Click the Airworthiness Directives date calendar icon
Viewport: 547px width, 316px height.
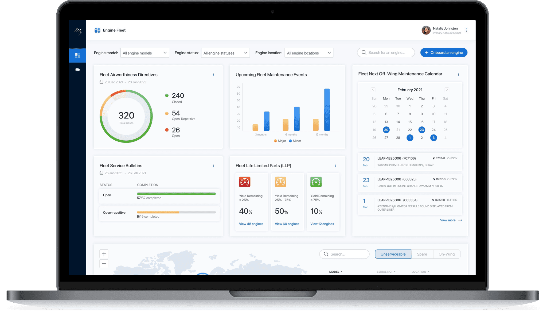tap(101, 82)
